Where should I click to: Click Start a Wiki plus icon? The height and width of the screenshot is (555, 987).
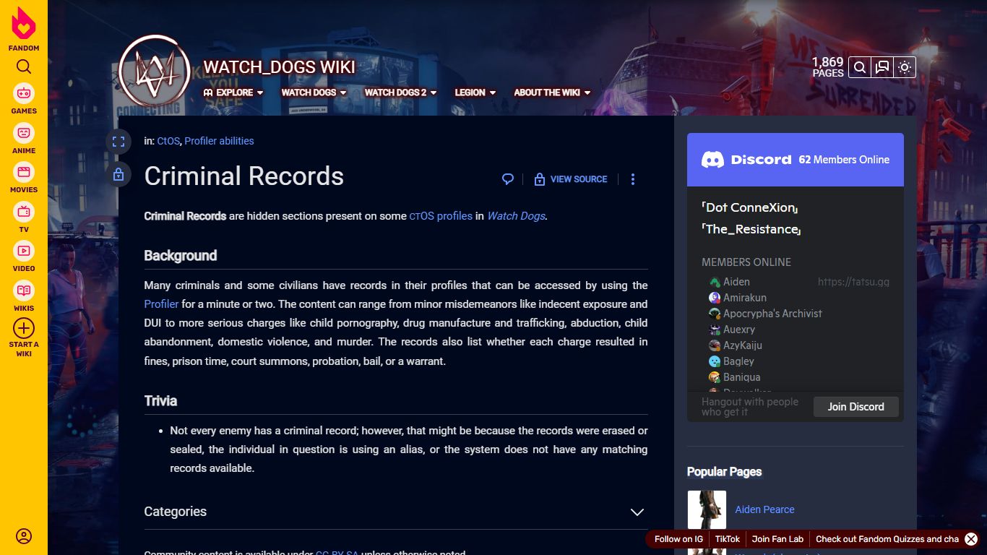[24, 328]
